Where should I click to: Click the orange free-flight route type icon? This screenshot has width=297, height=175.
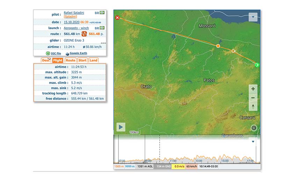pos(84,34)
